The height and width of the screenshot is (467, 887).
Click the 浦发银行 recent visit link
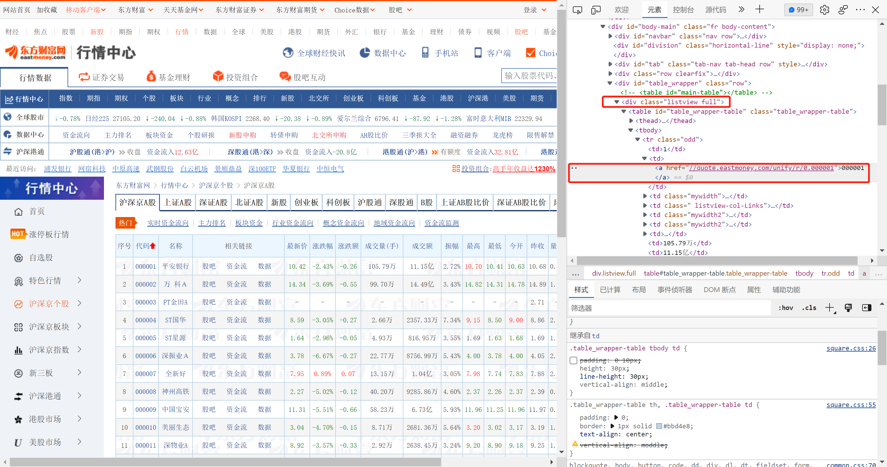pyautogui.click(x=57, y=169)
